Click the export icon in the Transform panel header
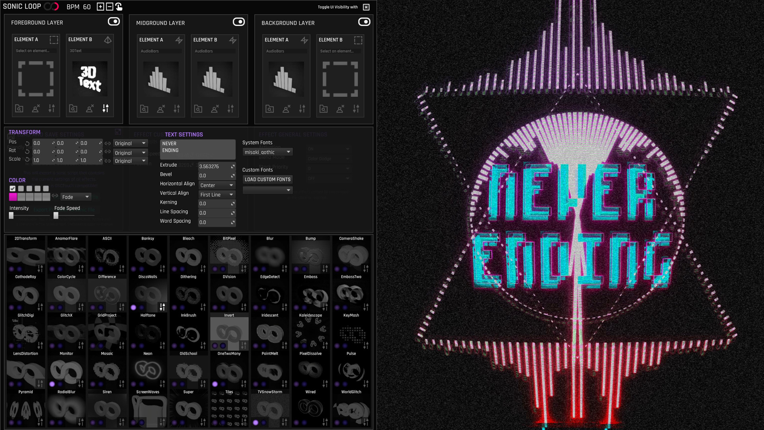 [x=118, y=131]
